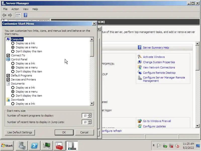Select the Documents icon in the list
201x151 pixels.
[x=8, y=84]
